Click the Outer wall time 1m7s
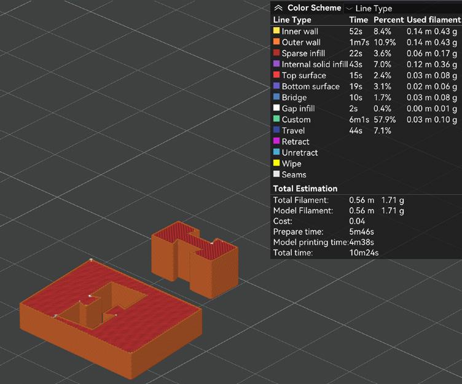This screenshot has width=462, height=384. 359,42
